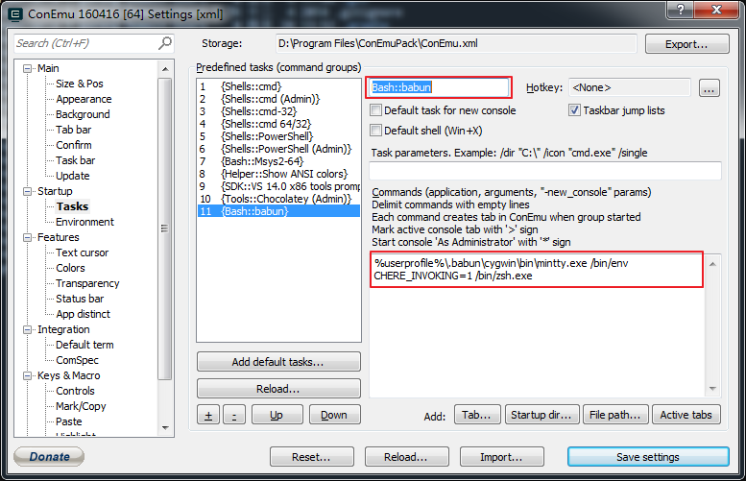Screen dimensions: 746x481
Task: Open Size & Pos settings page
Action: click(x=80, y=84)
